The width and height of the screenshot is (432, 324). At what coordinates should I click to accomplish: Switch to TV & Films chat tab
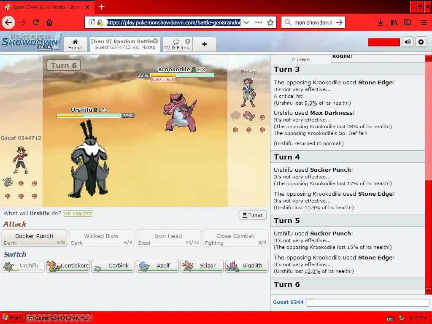click(x=176, y=44)
